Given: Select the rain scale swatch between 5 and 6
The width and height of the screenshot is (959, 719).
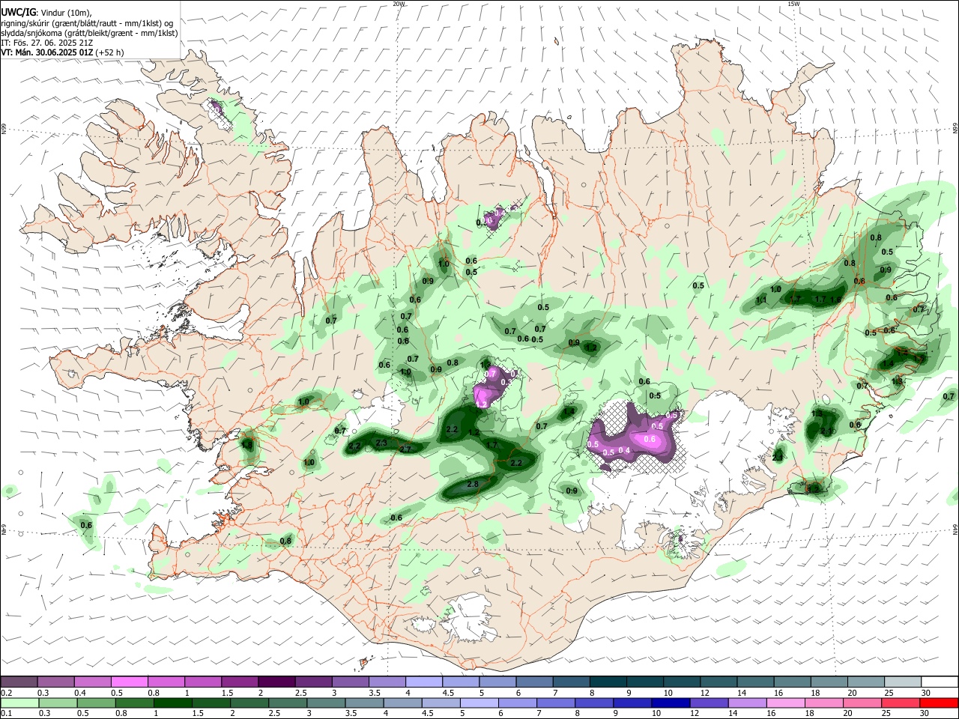Looking at the screenshot, I should (x=479, y=703).
